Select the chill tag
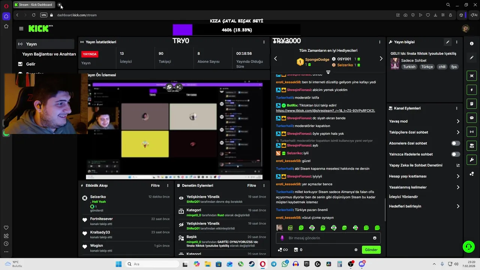Screen dimensions: 480x270 click(442, 67)
